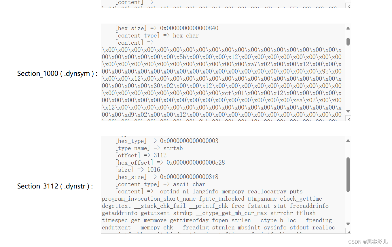This screenshot has width=392, height=247.
Task: Click the scrollbar thumb in the .dynstr box
Action: pos(348,174)
